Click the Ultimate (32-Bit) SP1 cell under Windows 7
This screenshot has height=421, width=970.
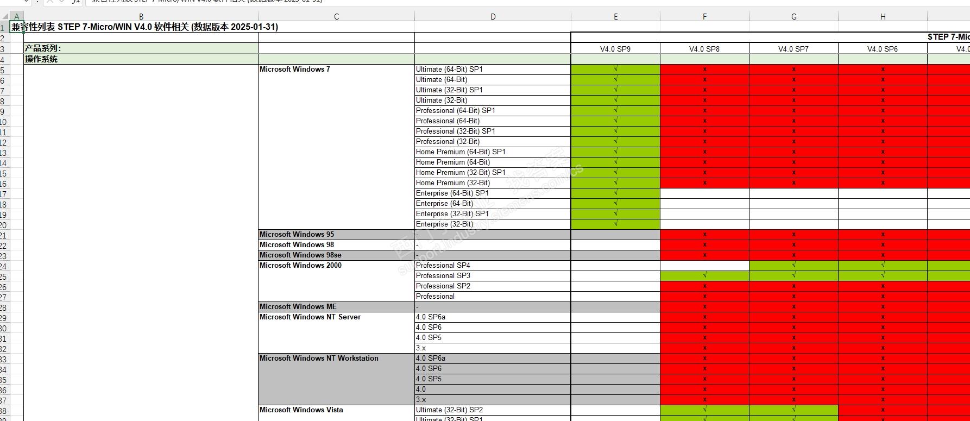click(x=493, y=90)
